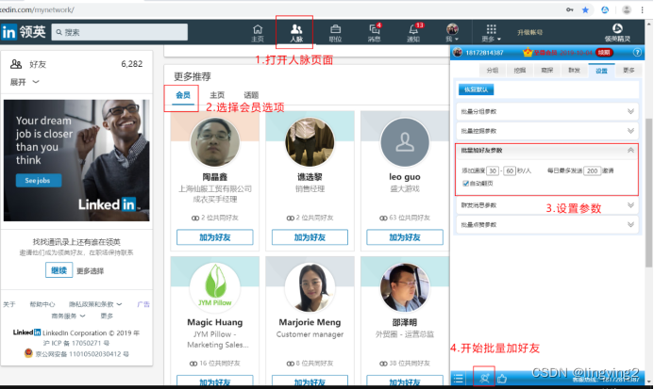Switch to the 设置 plugin tab

point(601,71)
